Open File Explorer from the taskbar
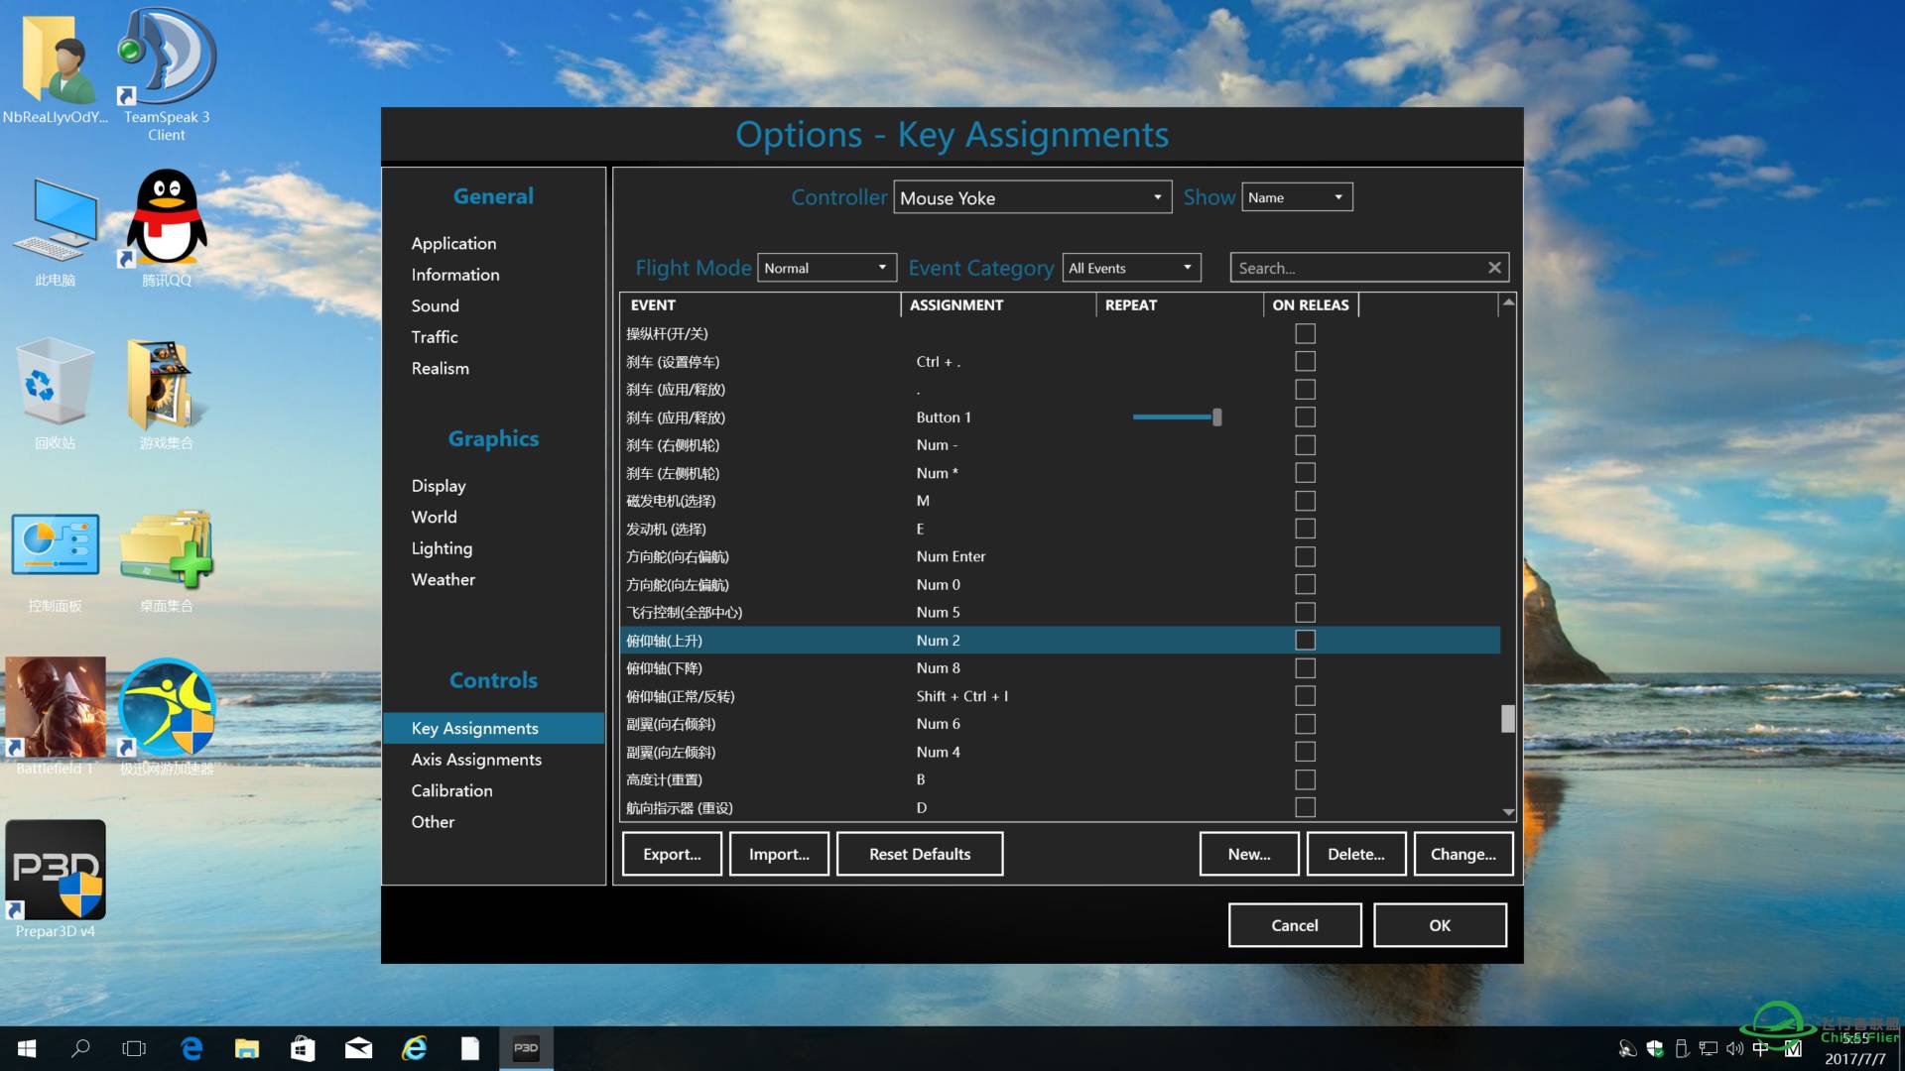The height and width of the screenshot is (1071, 1905). tap(247, 1048)
